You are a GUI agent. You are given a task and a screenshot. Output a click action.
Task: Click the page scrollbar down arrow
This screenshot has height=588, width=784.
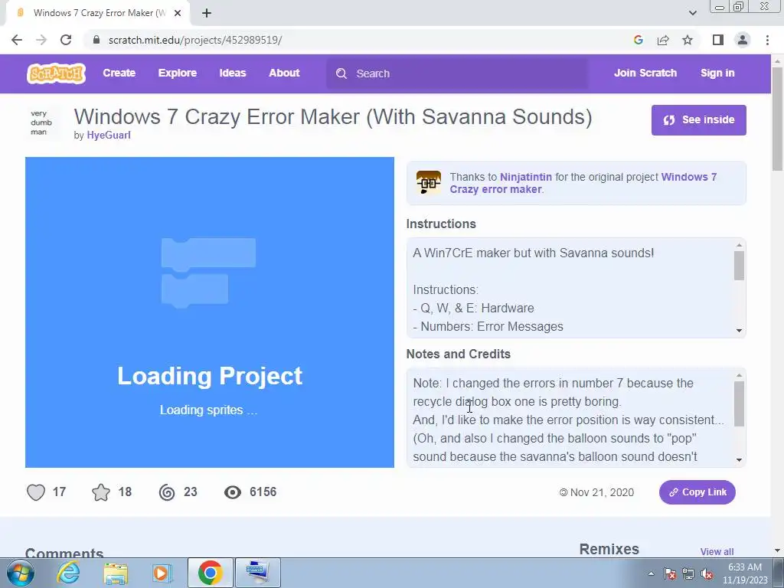click(777, 550)
